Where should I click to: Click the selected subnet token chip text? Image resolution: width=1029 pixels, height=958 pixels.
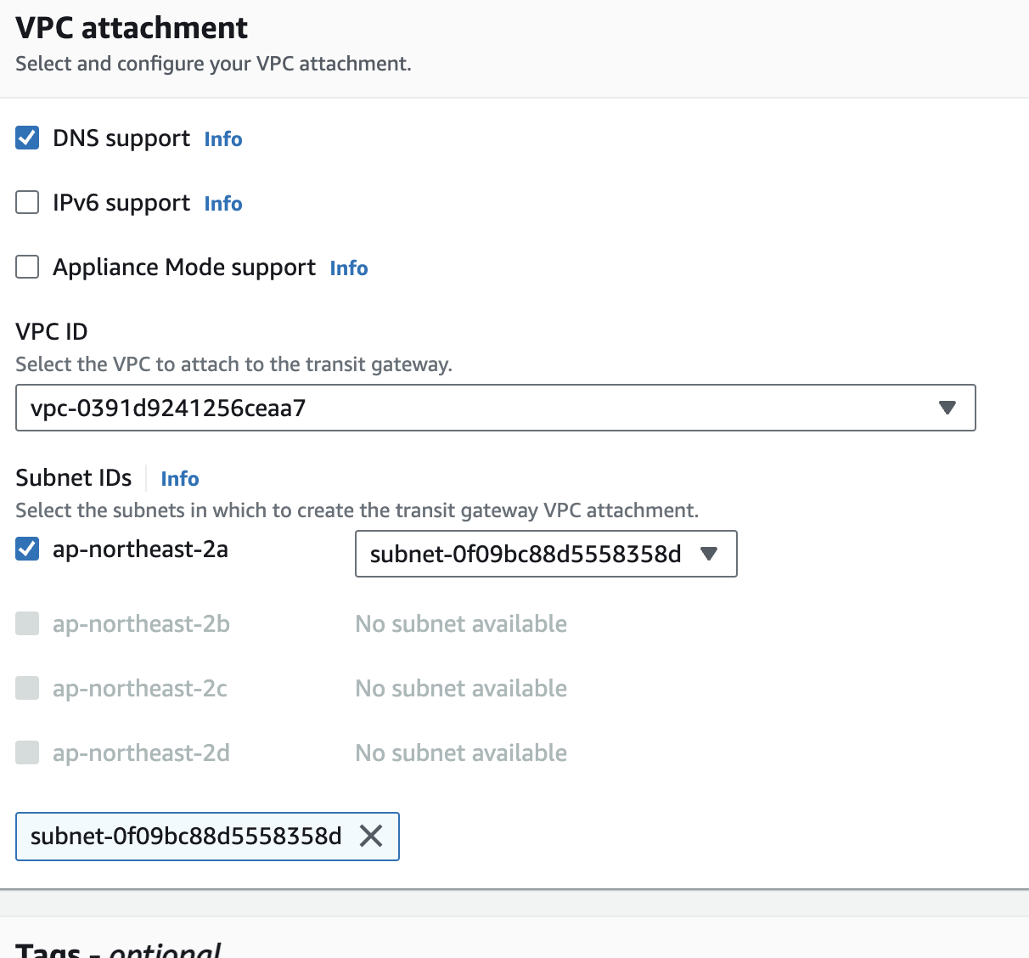click(x=186, y=837)
